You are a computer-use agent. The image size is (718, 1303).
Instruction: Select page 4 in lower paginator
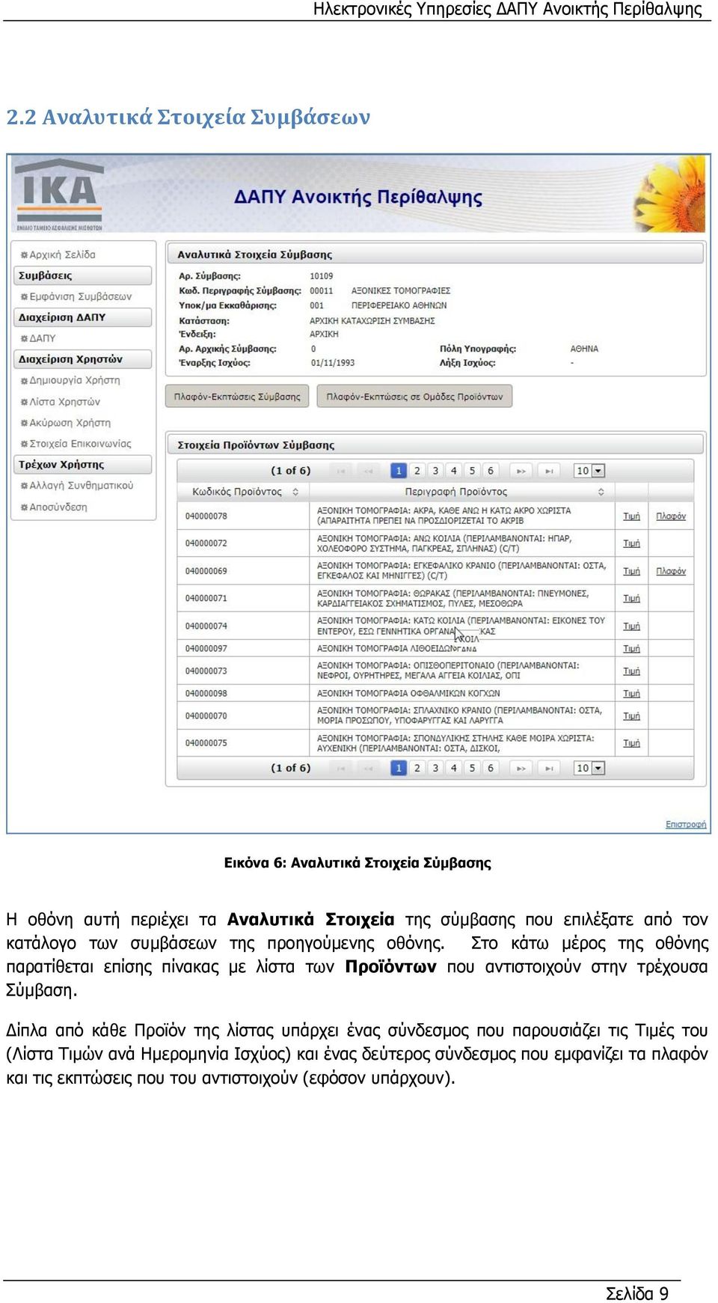453,768
